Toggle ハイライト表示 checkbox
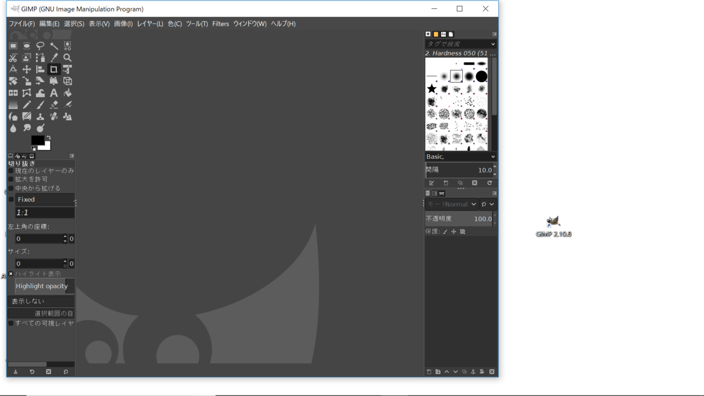 tap(11, 274)
